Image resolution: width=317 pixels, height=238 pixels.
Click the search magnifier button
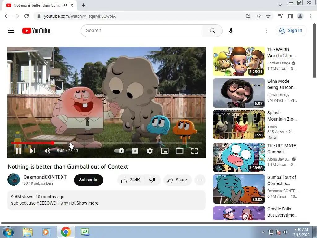(212, 31)
